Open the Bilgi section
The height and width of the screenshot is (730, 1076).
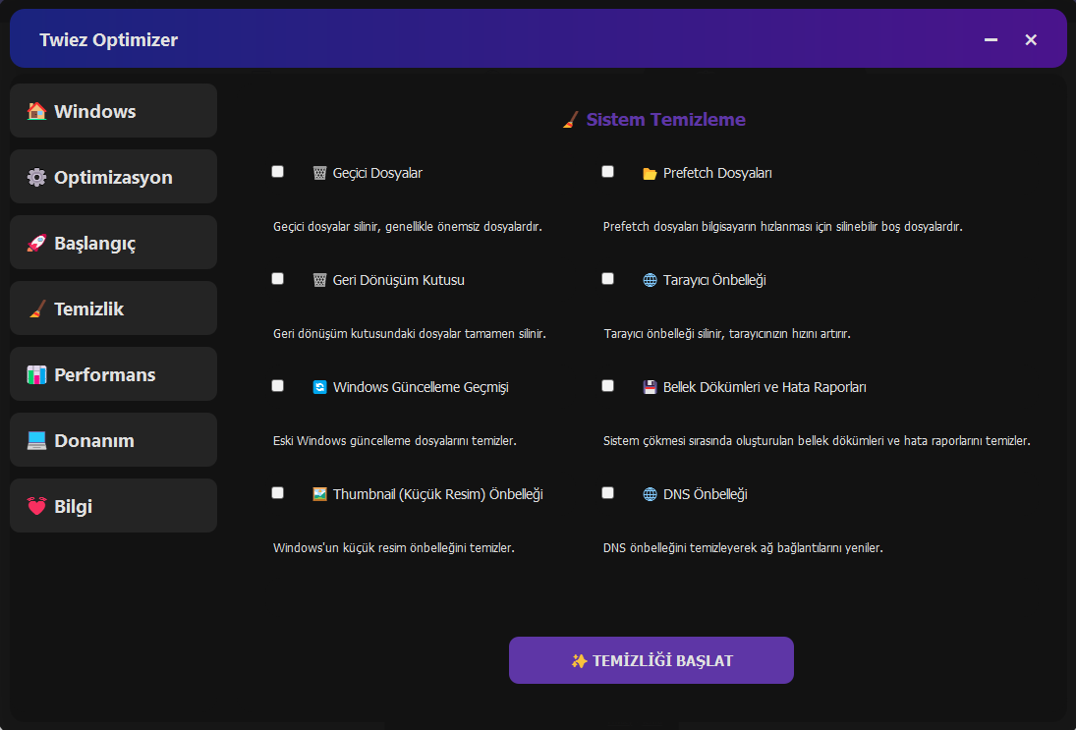[113, 506]
